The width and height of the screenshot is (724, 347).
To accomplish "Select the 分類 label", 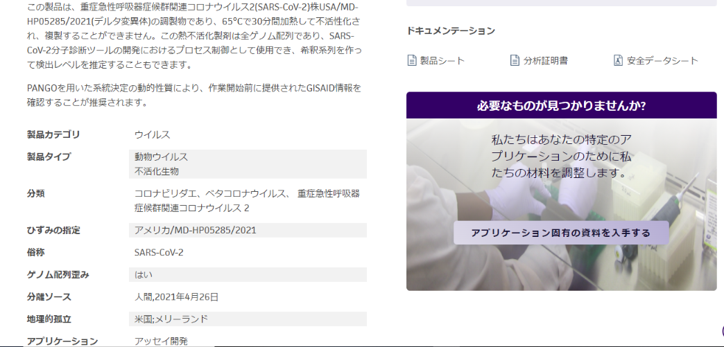I will (35, 193).
